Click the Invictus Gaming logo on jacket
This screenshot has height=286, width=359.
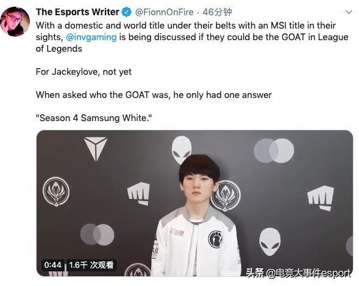coord(215,239)
